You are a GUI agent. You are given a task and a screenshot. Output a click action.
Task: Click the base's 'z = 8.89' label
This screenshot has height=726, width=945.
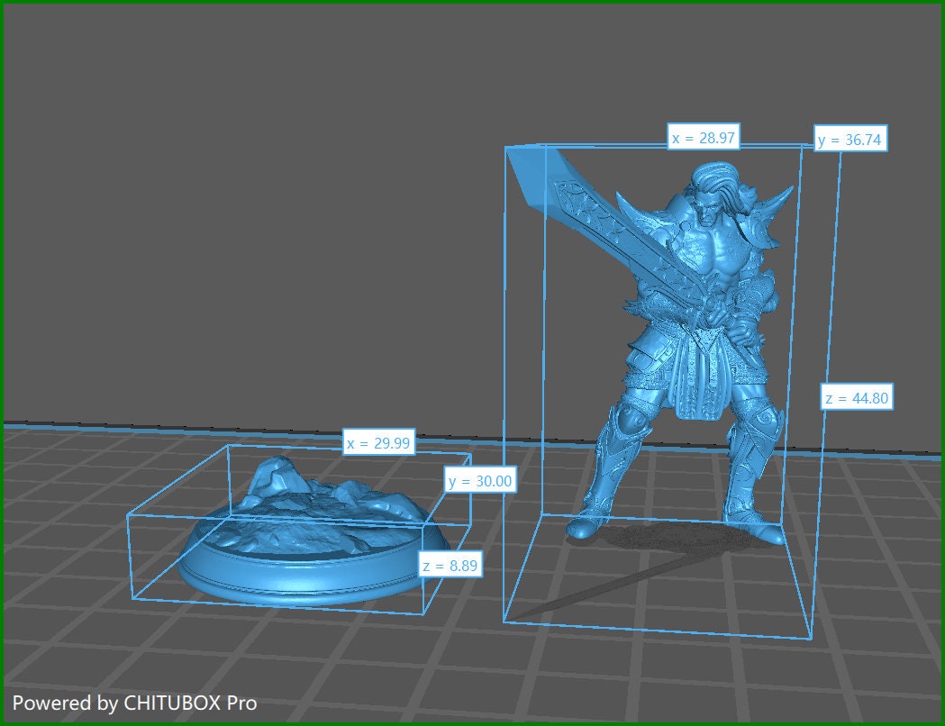click(x=450, y=565)
